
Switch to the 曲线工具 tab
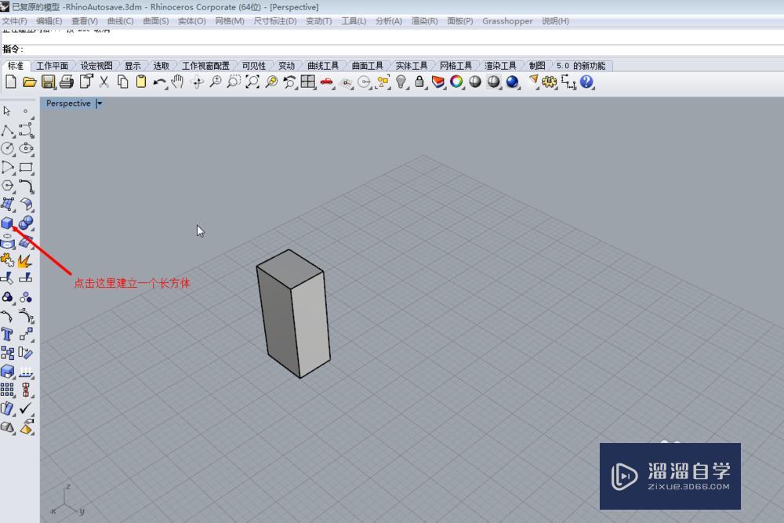[322, 66]
